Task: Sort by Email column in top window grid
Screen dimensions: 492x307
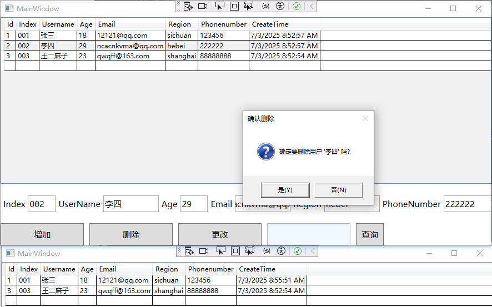Action: point(130,24)
